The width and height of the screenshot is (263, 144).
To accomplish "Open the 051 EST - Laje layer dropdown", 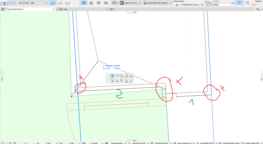I will point(33,3).
